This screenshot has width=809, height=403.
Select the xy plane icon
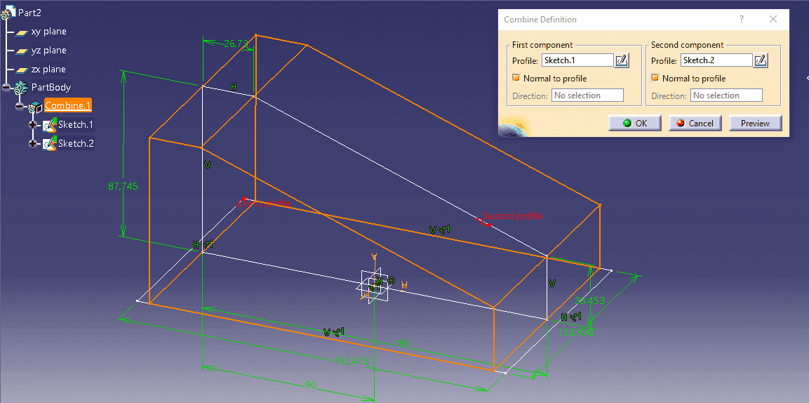[x=22, y=32]
